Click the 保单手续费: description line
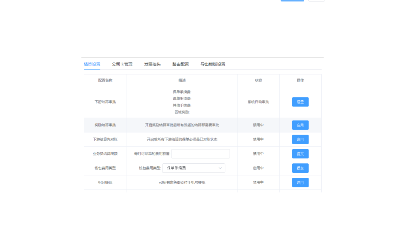 point(182,92)
